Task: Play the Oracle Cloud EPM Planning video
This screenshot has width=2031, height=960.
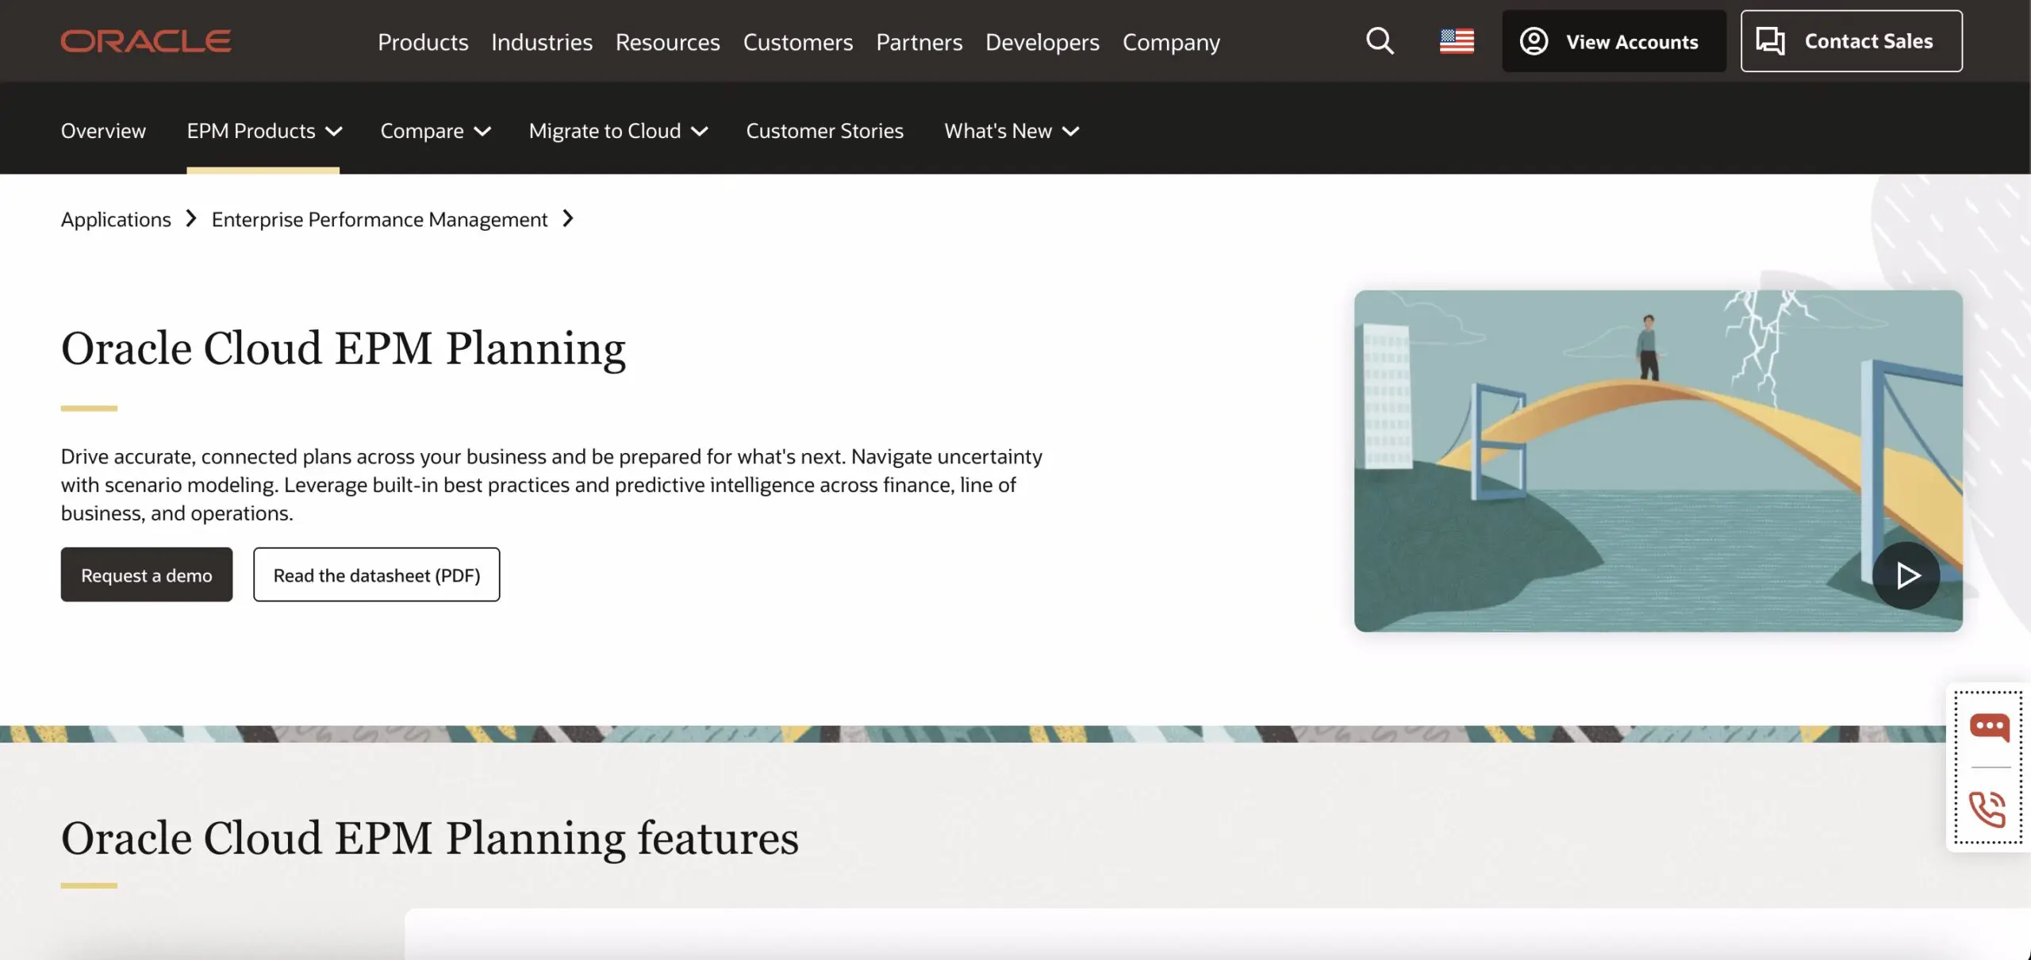Action: coord(1908,575)
